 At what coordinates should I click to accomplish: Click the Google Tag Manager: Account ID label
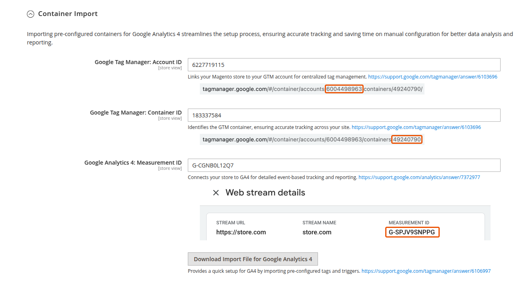pos(138,62)
